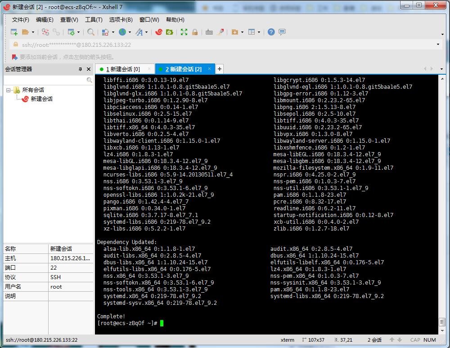
Task: Open the 查看(V) menu
Action: click(x=69, y=20)
